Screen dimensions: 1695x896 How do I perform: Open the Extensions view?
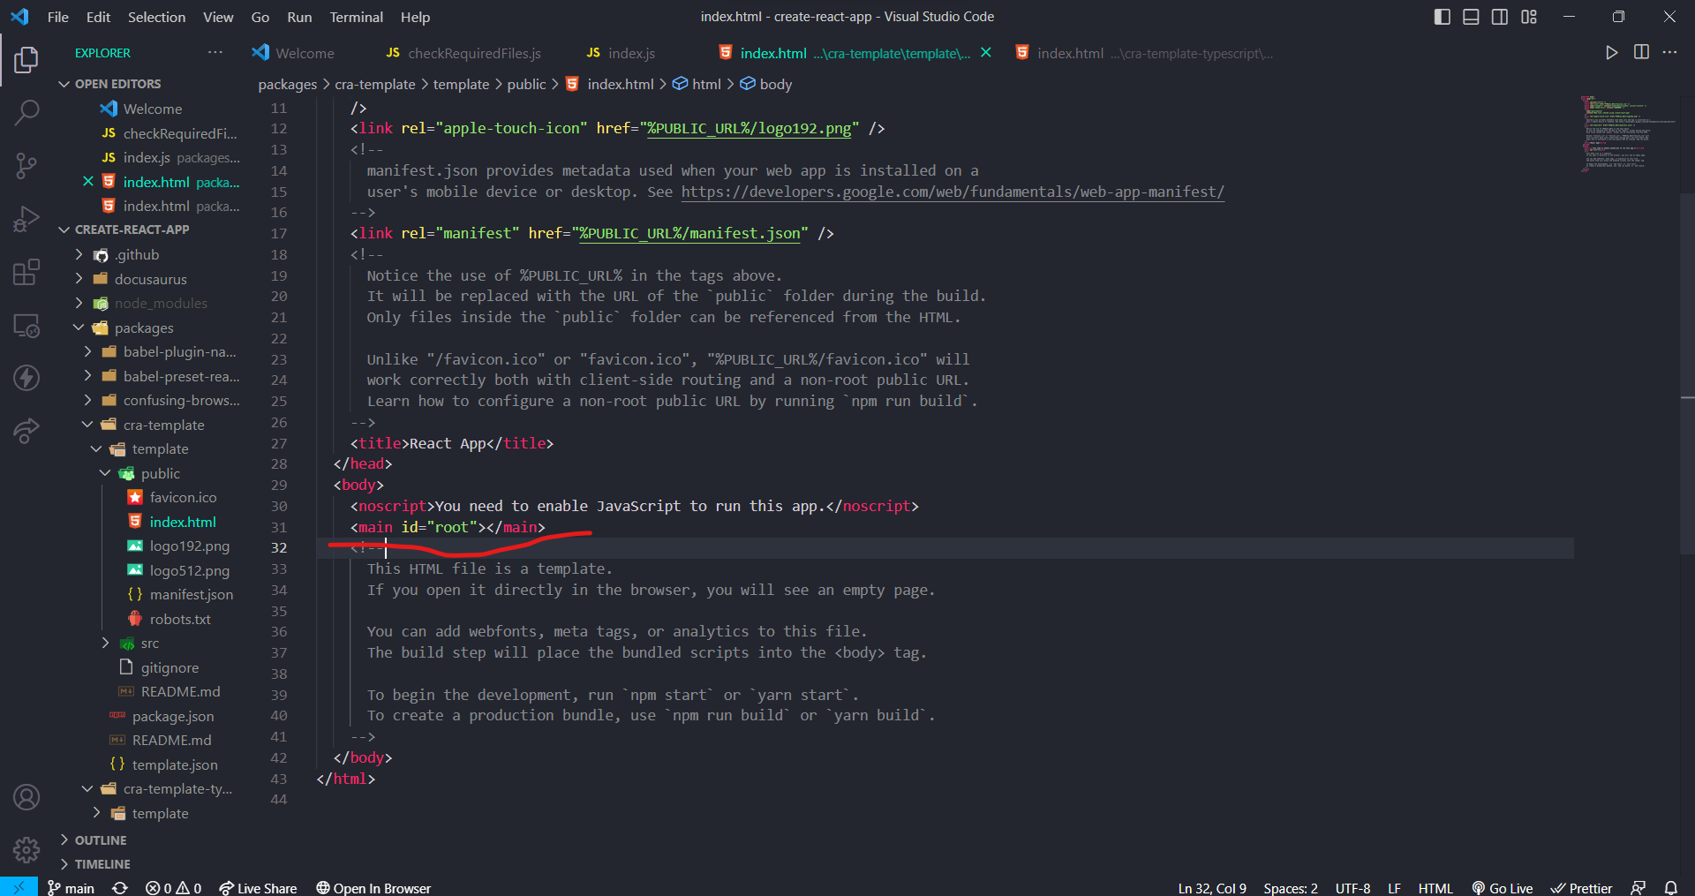click(26, 271)
